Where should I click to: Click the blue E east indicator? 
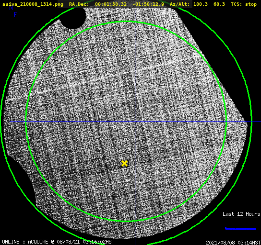(16, 15)
